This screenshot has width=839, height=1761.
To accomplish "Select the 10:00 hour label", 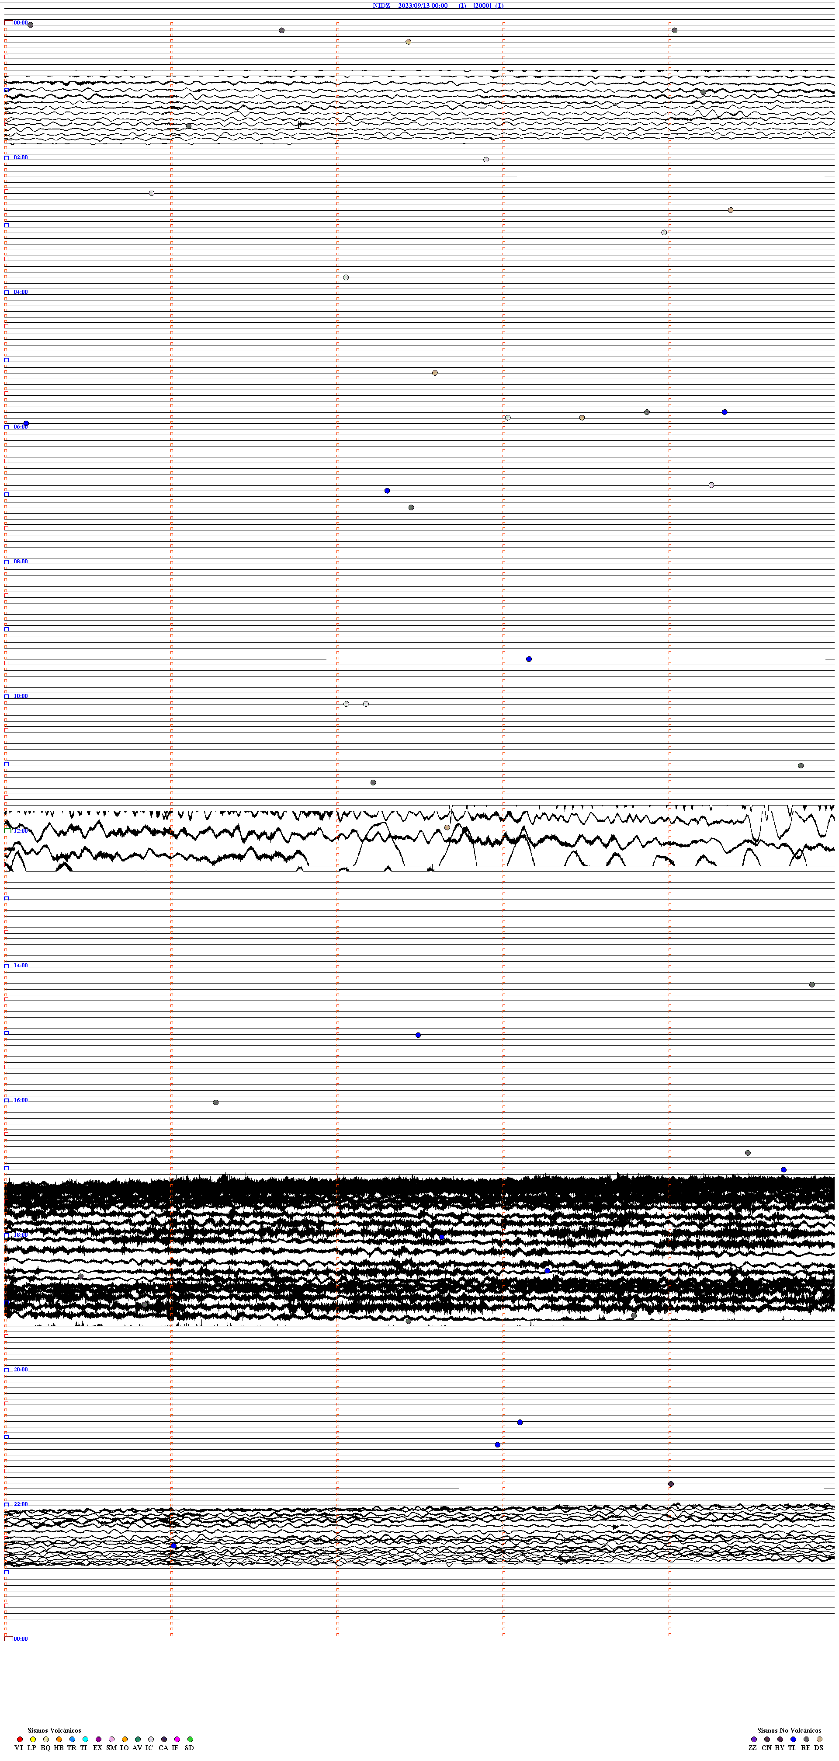I will [x=21, y=696].
